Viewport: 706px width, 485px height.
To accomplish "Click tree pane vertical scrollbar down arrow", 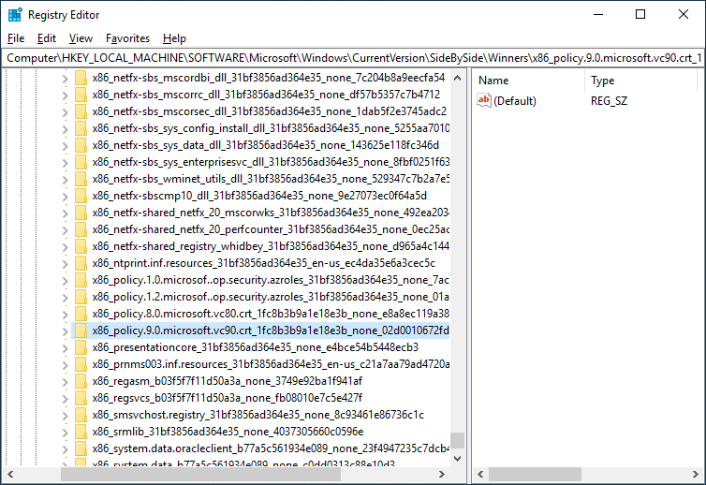I will [x=458, y=459].
